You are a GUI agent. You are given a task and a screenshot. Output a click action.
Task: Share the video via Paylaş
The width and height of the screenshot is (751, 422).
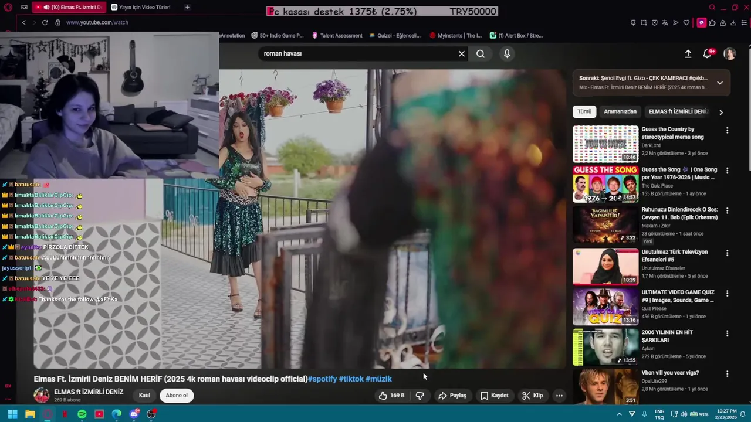[x=452, y=396]
